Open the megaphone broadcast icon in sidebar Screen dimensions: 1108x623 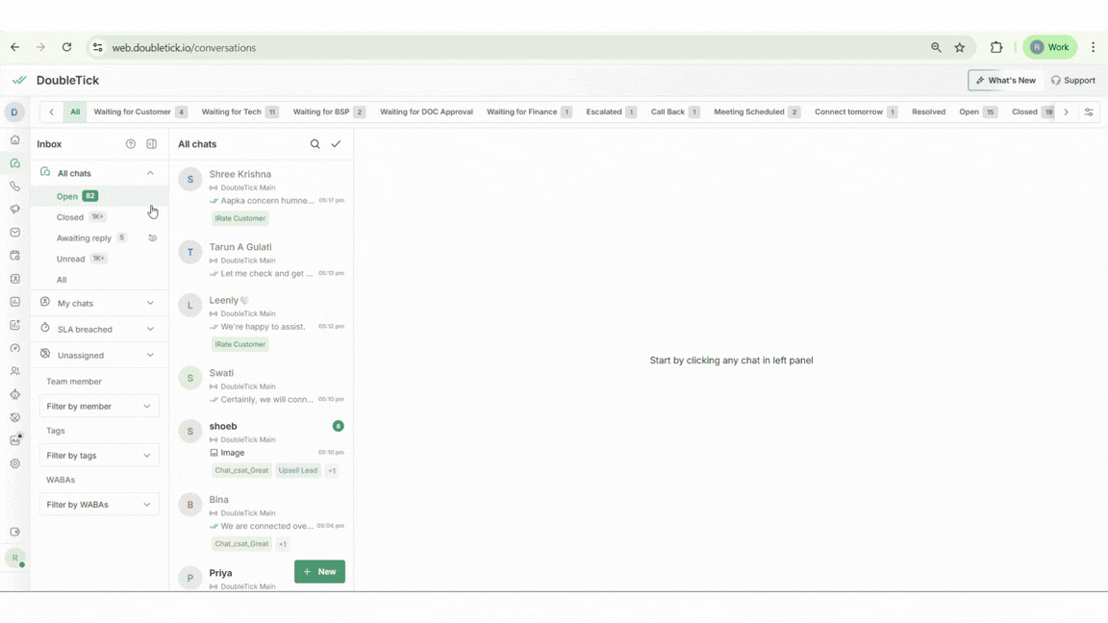[x=14, y=210]
